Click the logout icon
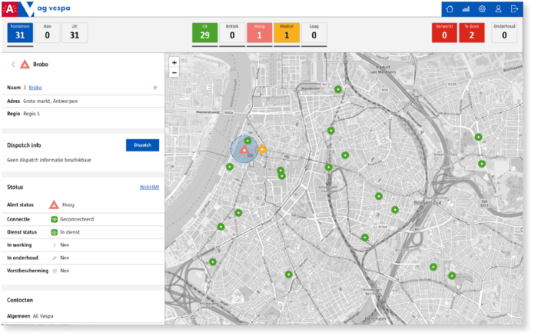This screenshot has width=538, height=336. pos(514,9)
